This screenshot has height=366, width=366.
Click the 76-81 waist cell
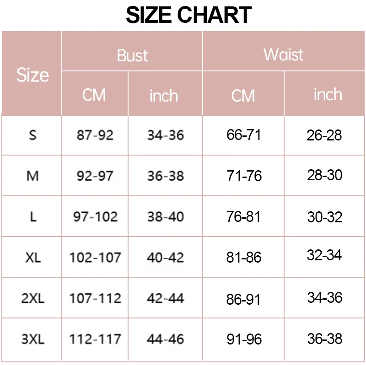click(244, 217)
